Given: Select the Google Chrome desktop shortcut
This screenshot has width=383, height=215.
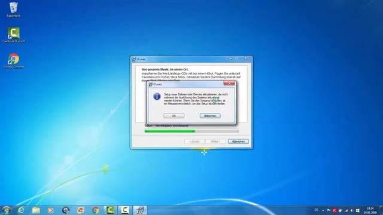Looking at the screenshot, I should (13, 61).
